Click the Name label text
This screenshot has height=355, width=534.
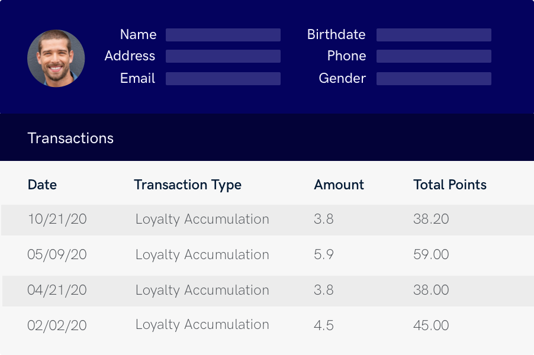click(x=138, y=35)
